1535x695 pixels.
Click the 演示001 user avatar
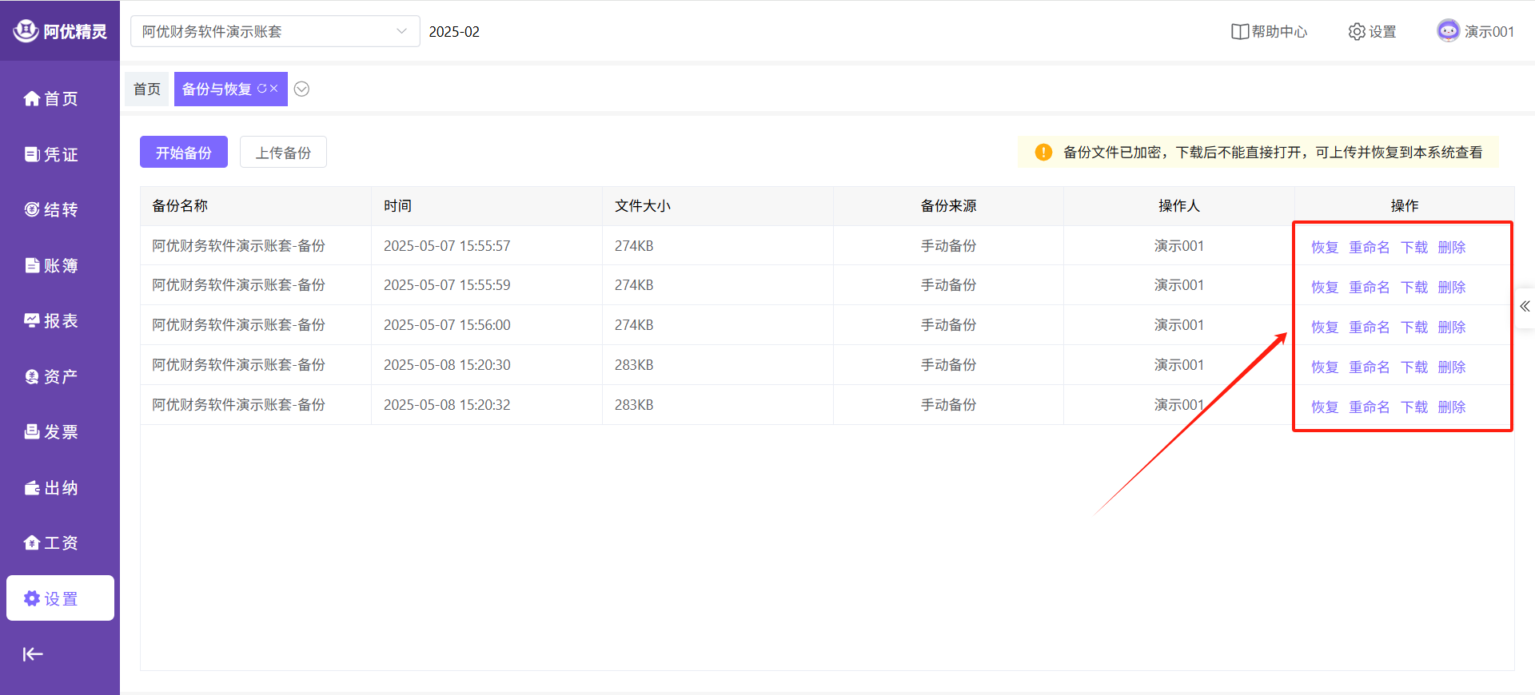coord(1448,31)
